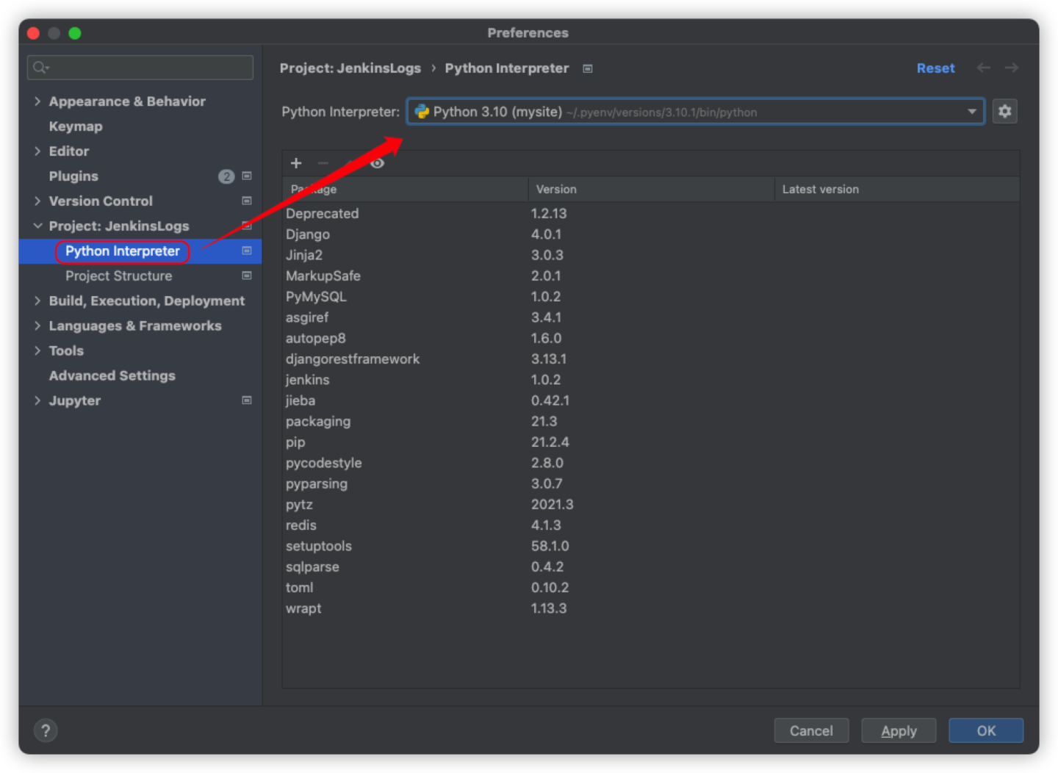Click version 2021.3 of pytz
This screenshot has width=1058, height=773.
pyautogui.click(x=552, y=505)
